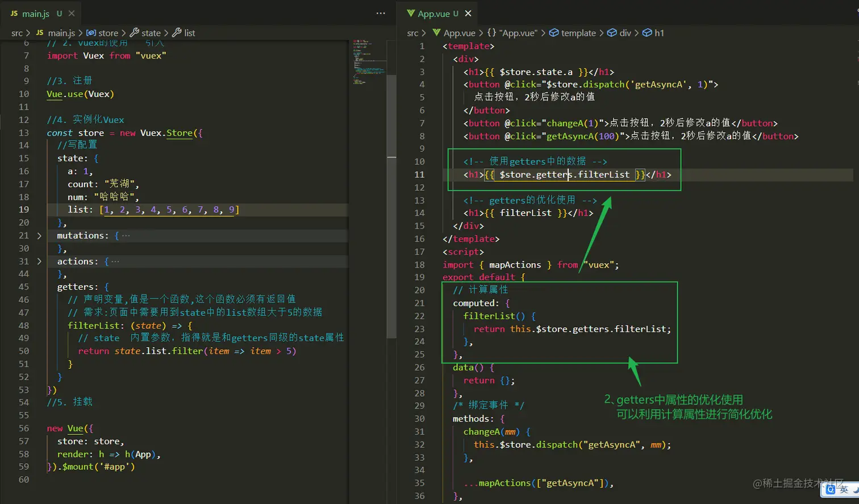Expand the folded actions block at line 31

pos(39,261)
